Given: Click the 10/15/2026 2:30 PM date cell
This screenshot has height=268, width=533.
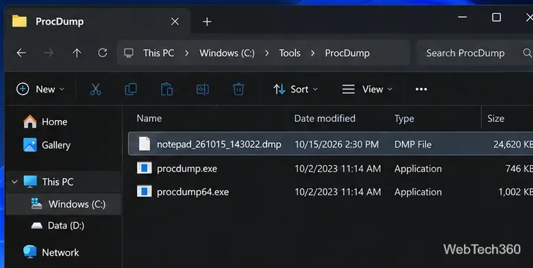Looking at the screenshot, I should 336,144.
